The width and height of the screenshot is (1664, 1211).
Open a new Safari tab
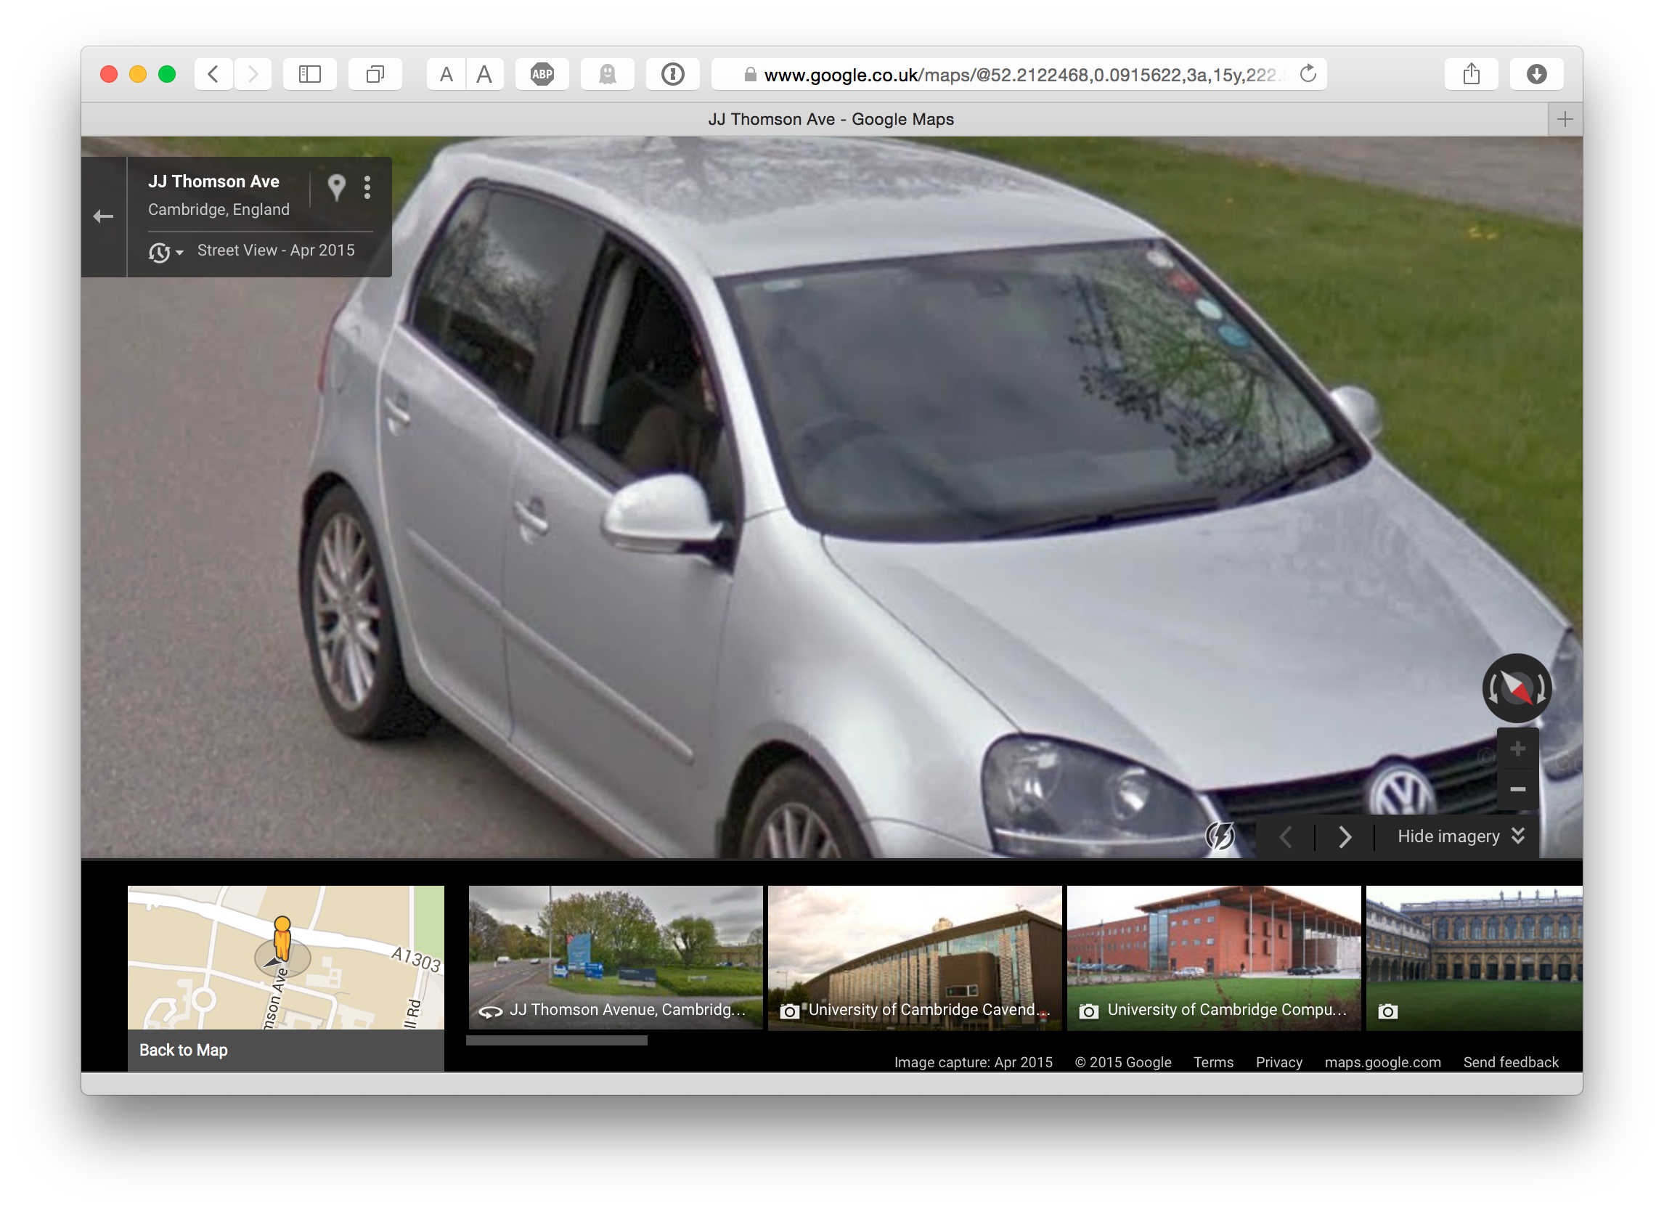pos(1565,119)
